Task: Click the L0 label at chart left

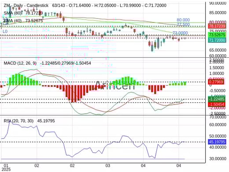Action: pos(5,31)
